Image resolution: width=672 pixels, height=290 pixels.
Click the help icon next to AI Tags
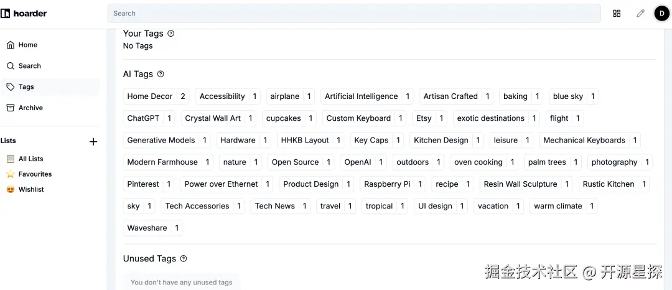(x=161, y=74)
